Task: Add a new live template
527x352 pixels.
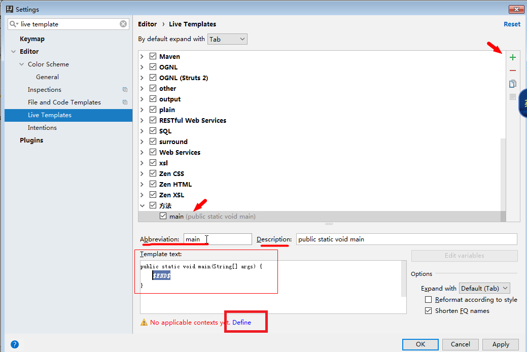Action: point(512,57)
